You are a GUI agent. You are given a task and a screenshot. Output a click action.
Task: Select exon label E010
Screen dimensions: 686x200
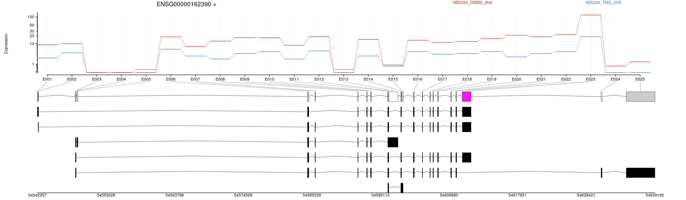point(270,79)
